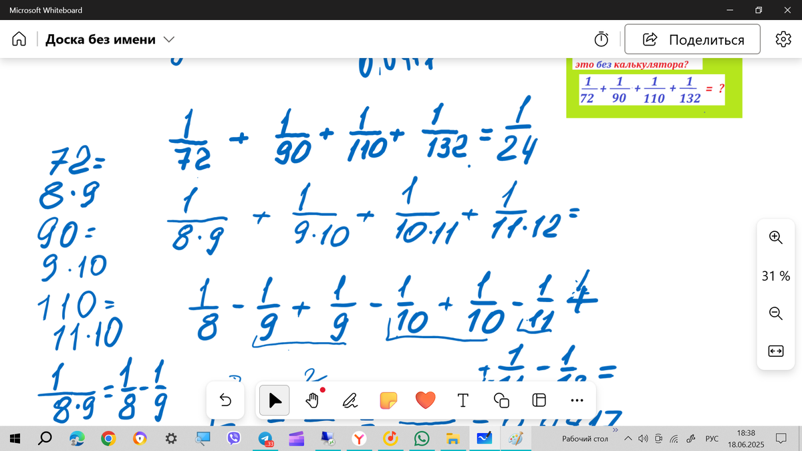Select the arrow pointer tool

pyautogui.click(x=275, y=400)
